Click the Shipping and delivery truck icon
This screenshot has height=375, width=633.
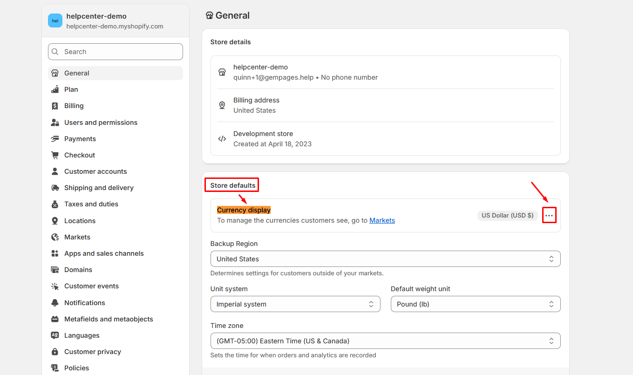55,188
